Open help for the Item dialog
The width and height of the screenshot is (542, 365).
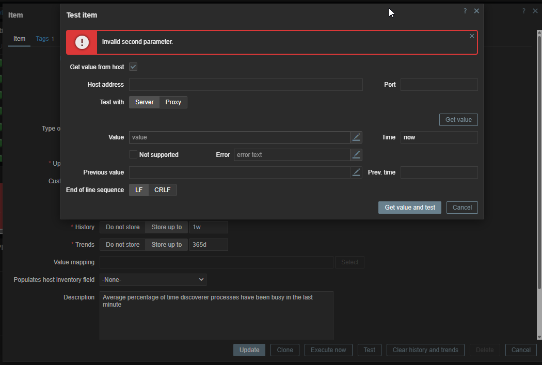coord(523,11)
